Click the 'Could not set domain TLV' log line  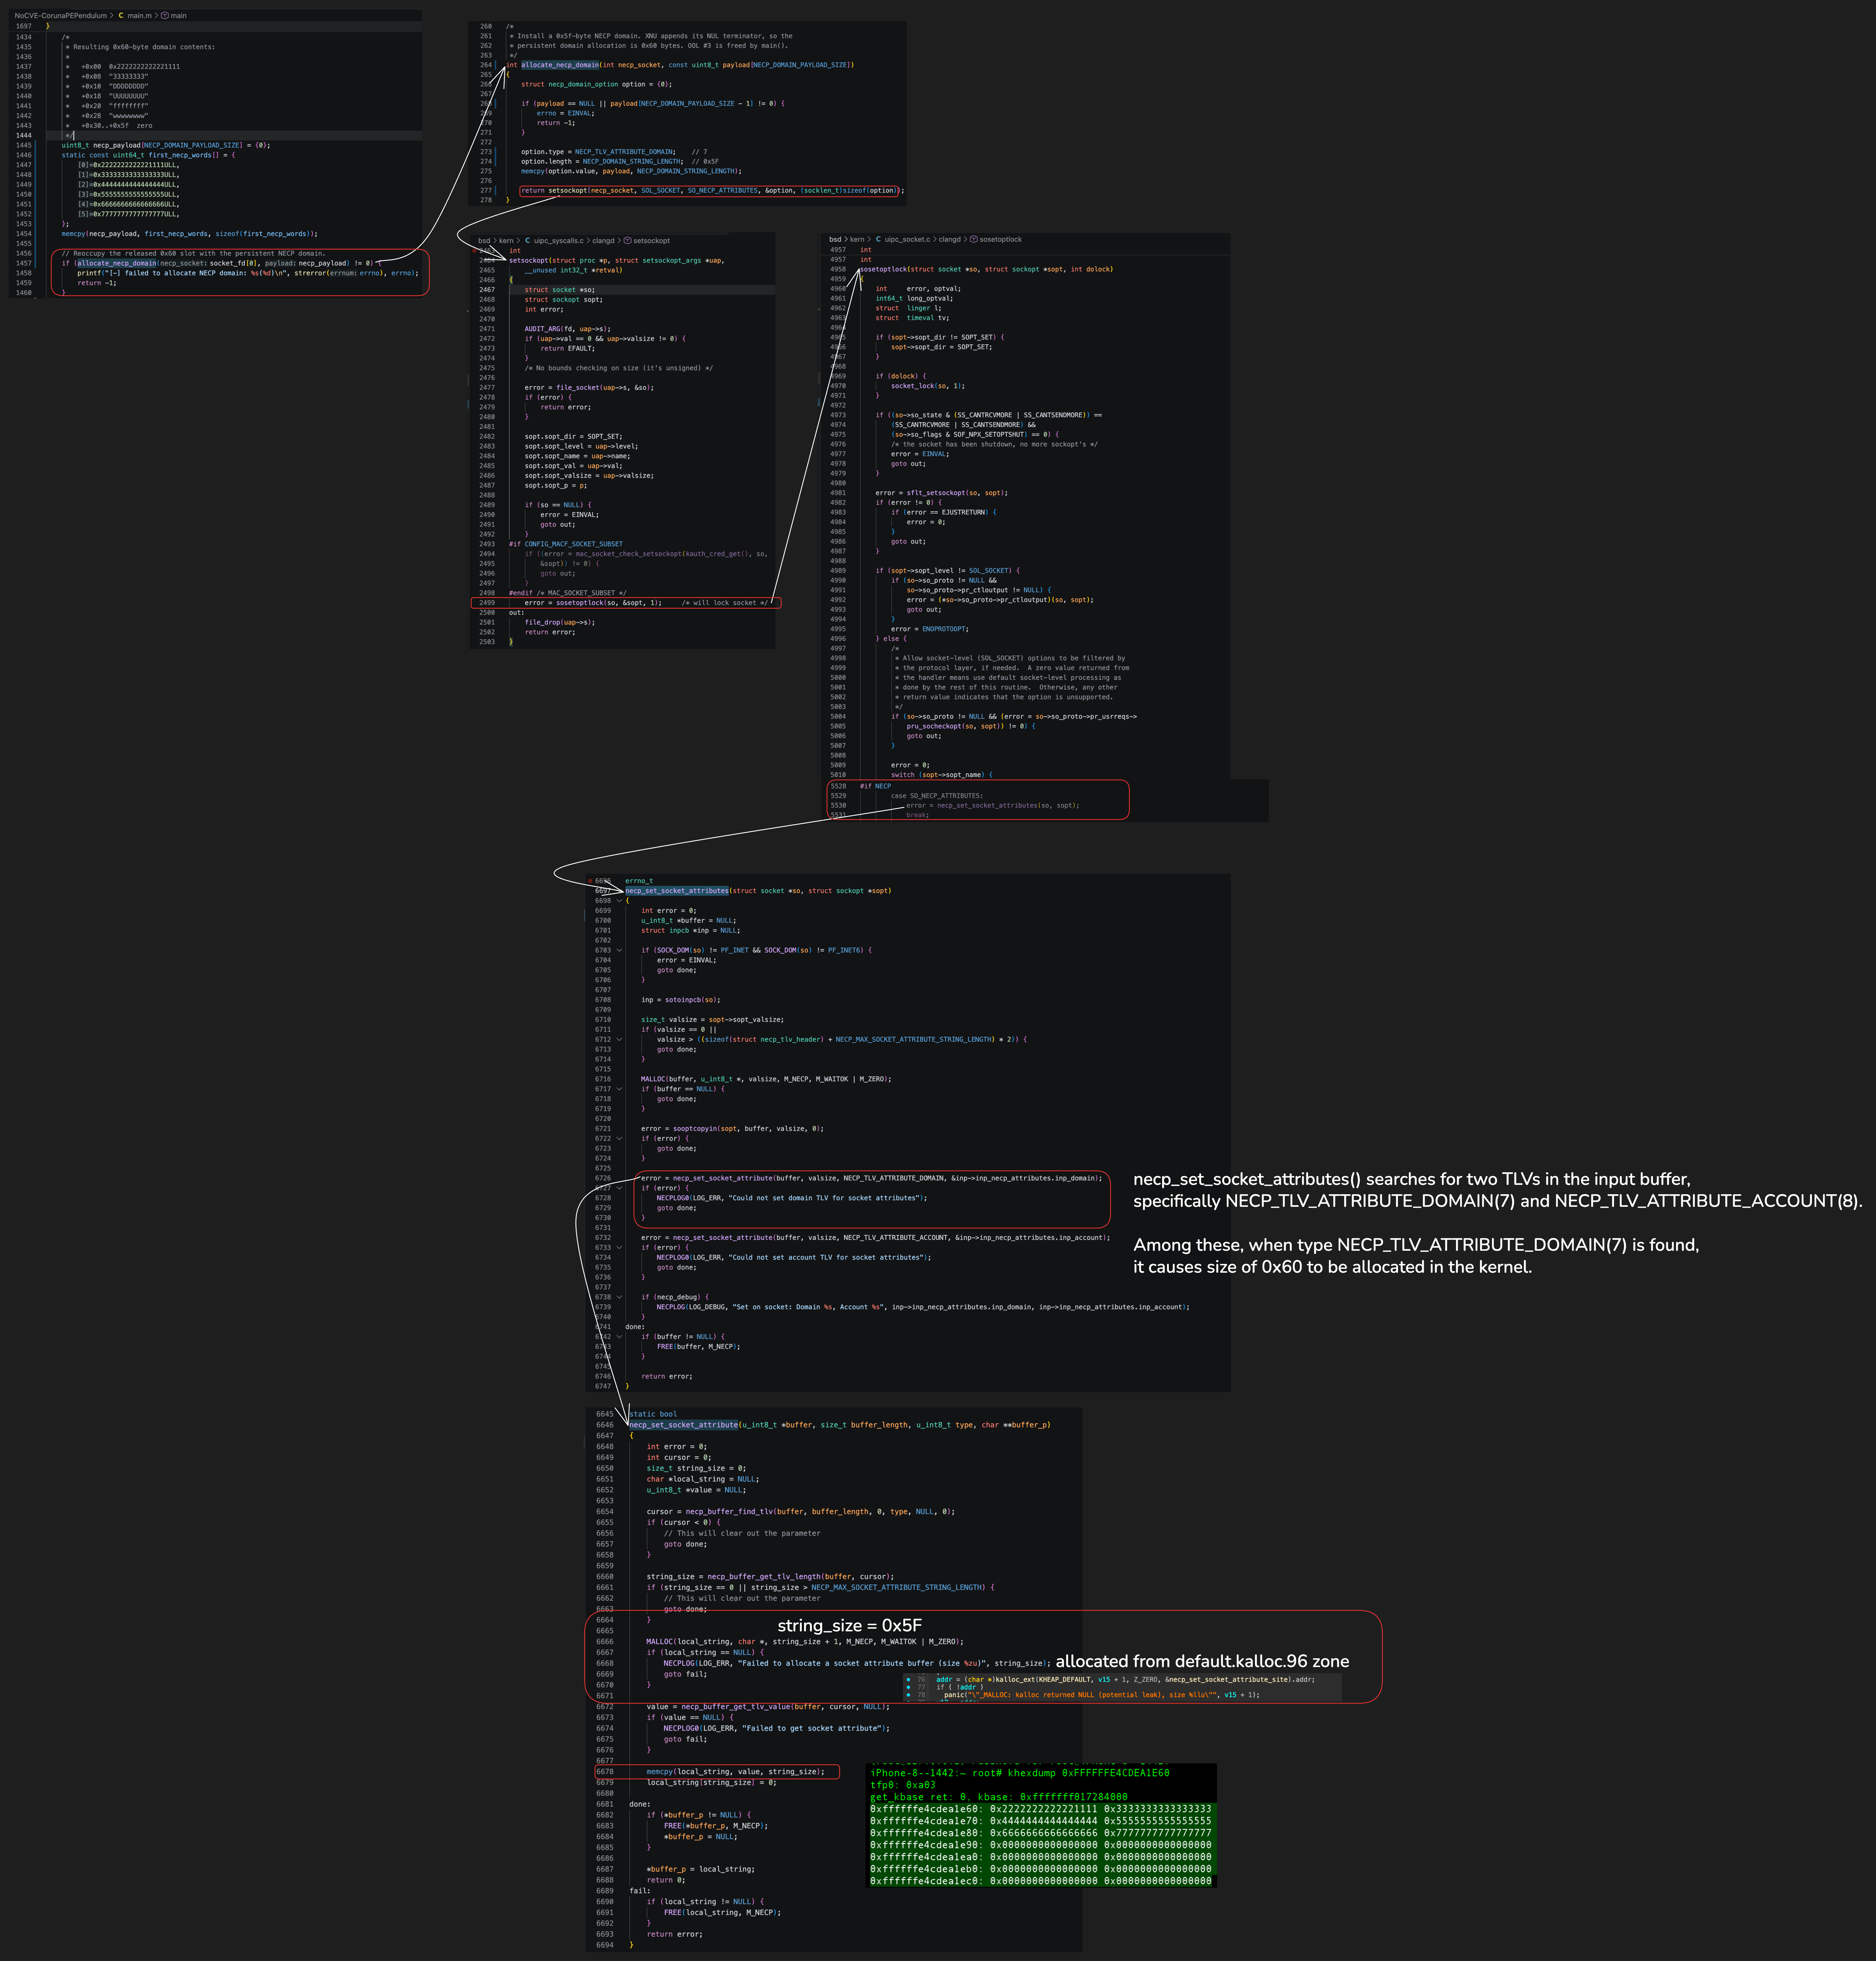(x=792, y=1198)
